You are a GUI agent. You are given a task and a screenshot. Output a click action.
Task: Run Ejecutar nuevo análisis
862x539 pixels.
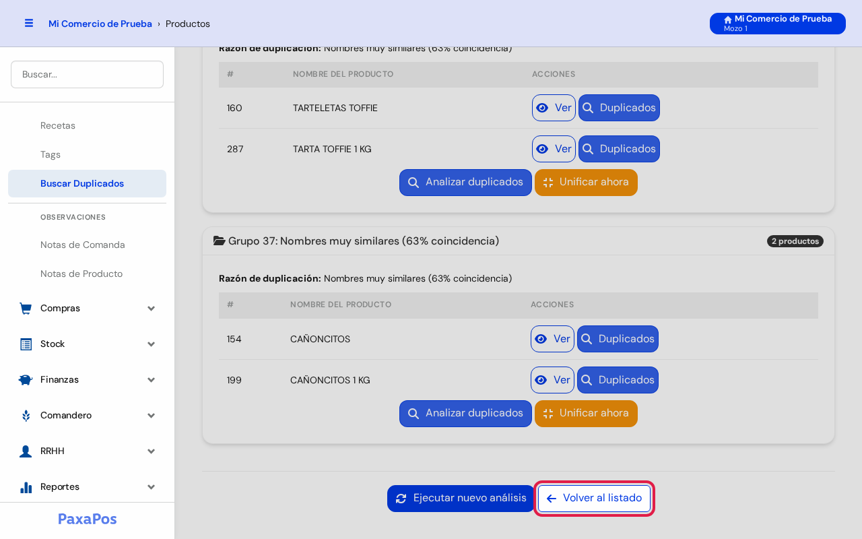click(461, 499)
